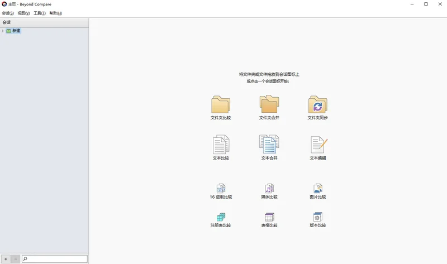447x264 pixels.
Task: Launch the 图片比较 picture compare
Action: [318, 191]
